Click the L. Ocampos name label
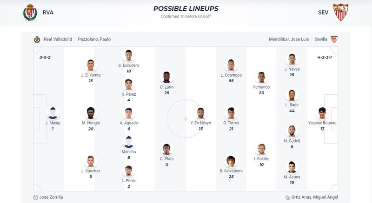Screen dimensions: 372x203 [231, 75]
